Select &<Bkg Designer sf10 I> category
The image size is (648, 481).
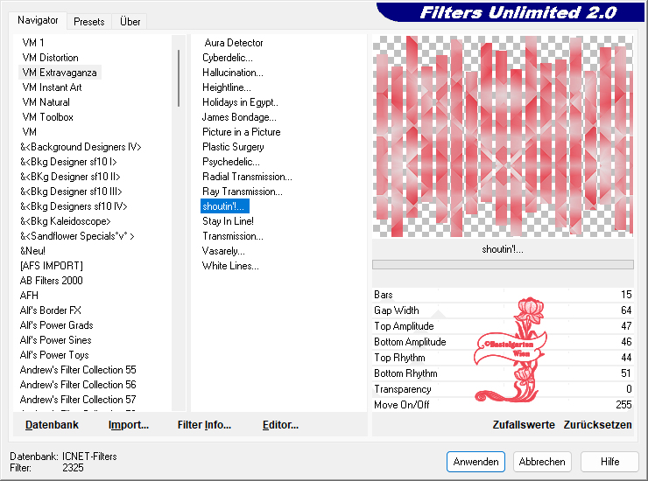pyautogui.click(x=68, y=162)
